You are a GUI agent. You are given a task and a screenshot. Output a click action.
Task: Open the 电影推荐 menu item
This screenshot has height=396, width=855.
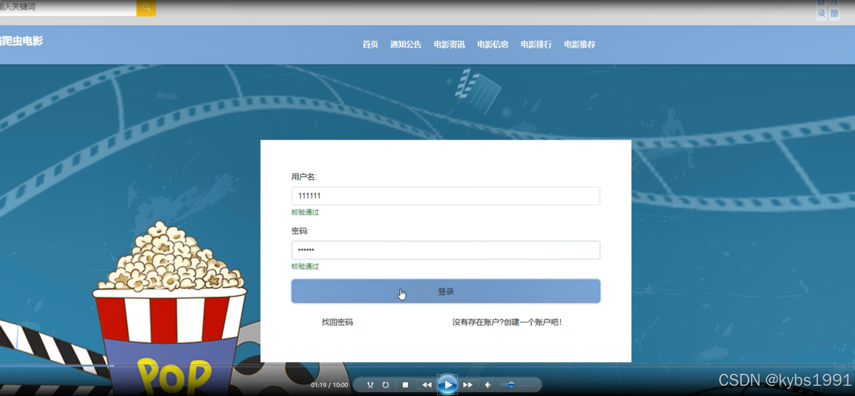click(580, 44)
